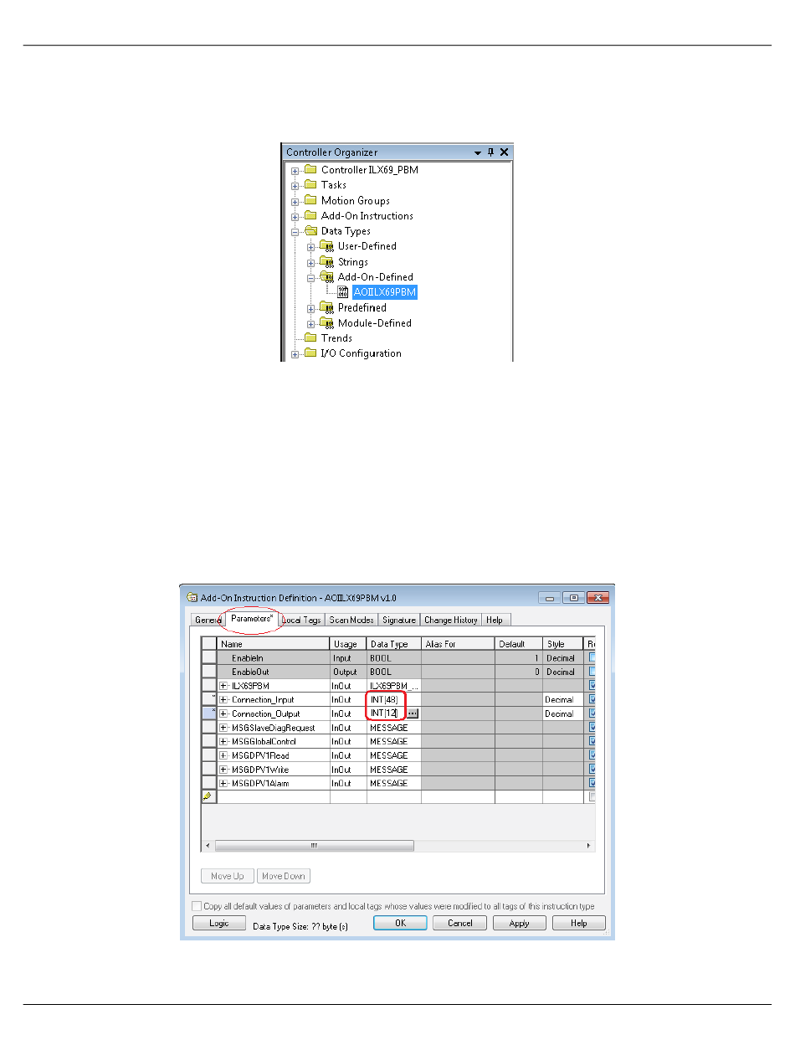Collapse the Add-On-Defined node
Image resolution: width=795 pixels, height=1061 pixels.
point(311,277)
